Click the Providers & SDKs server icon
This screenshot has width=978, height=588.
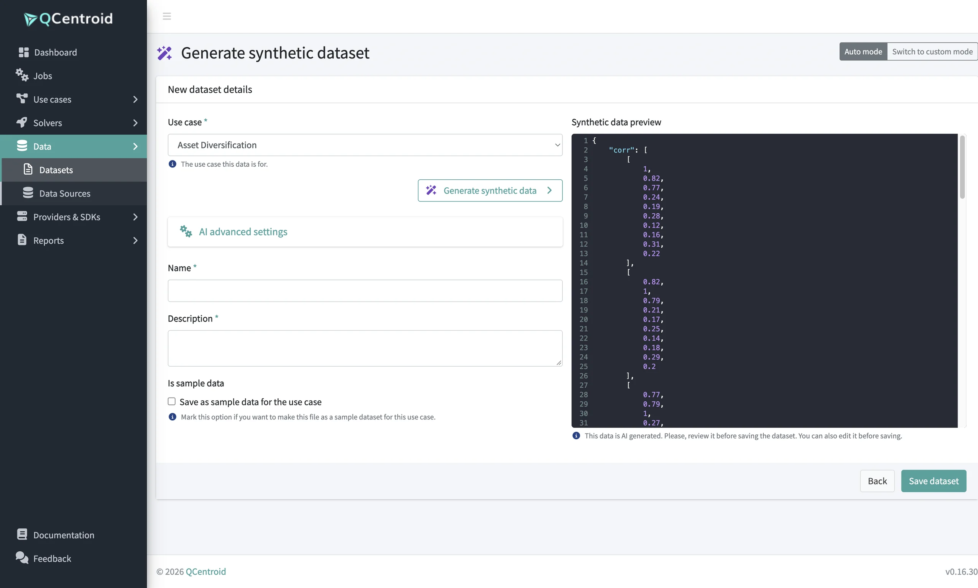coord(22,216)
